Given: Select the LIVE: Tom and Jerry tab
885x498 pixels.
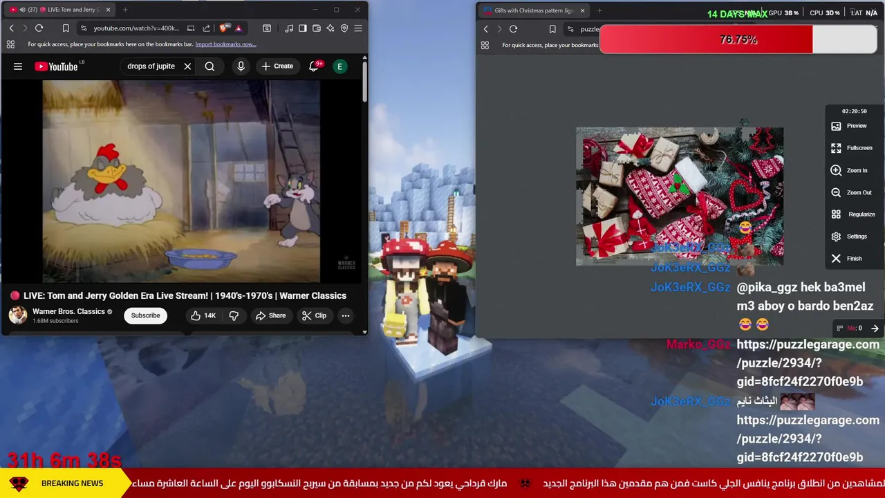Looking at the screenshot, I should (59, 10).
